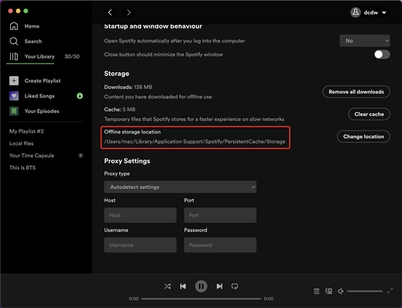The width and height of the screenshot is (402, 308).
Task: Click the Cache: 5 MB text
Action: 119,109
